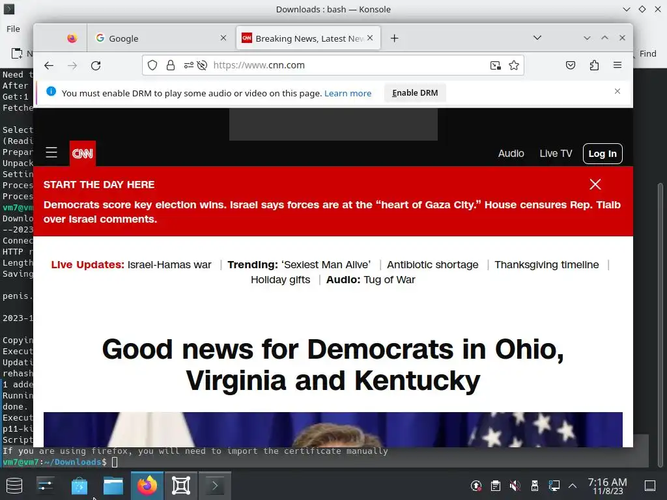Click the autoplay blocked icon
The height and width of the screenshot is (500, 667).
203,65
